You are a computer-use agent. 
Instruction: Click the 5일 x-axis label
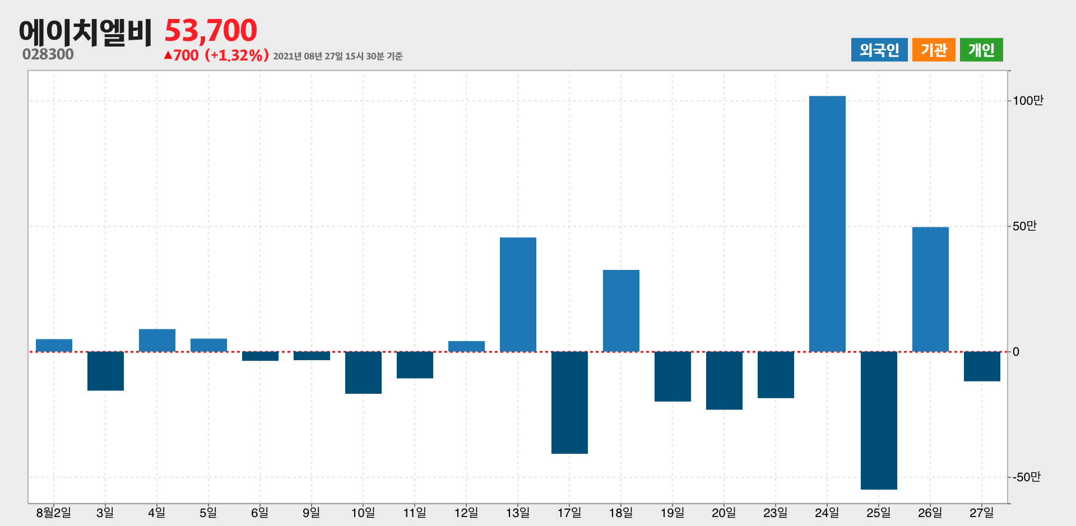pos(208,513)
